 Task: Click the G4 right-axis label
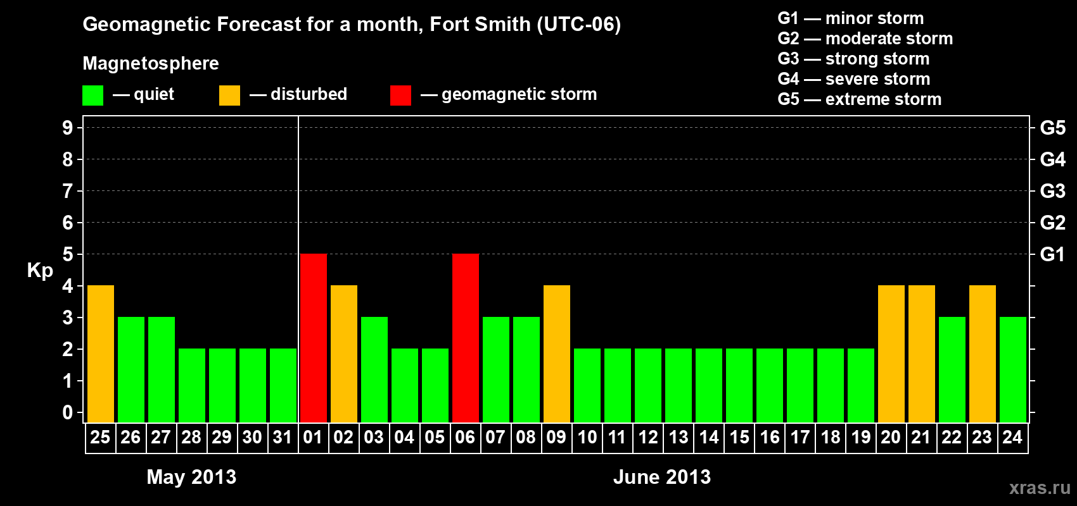[x=1052, y=159]
